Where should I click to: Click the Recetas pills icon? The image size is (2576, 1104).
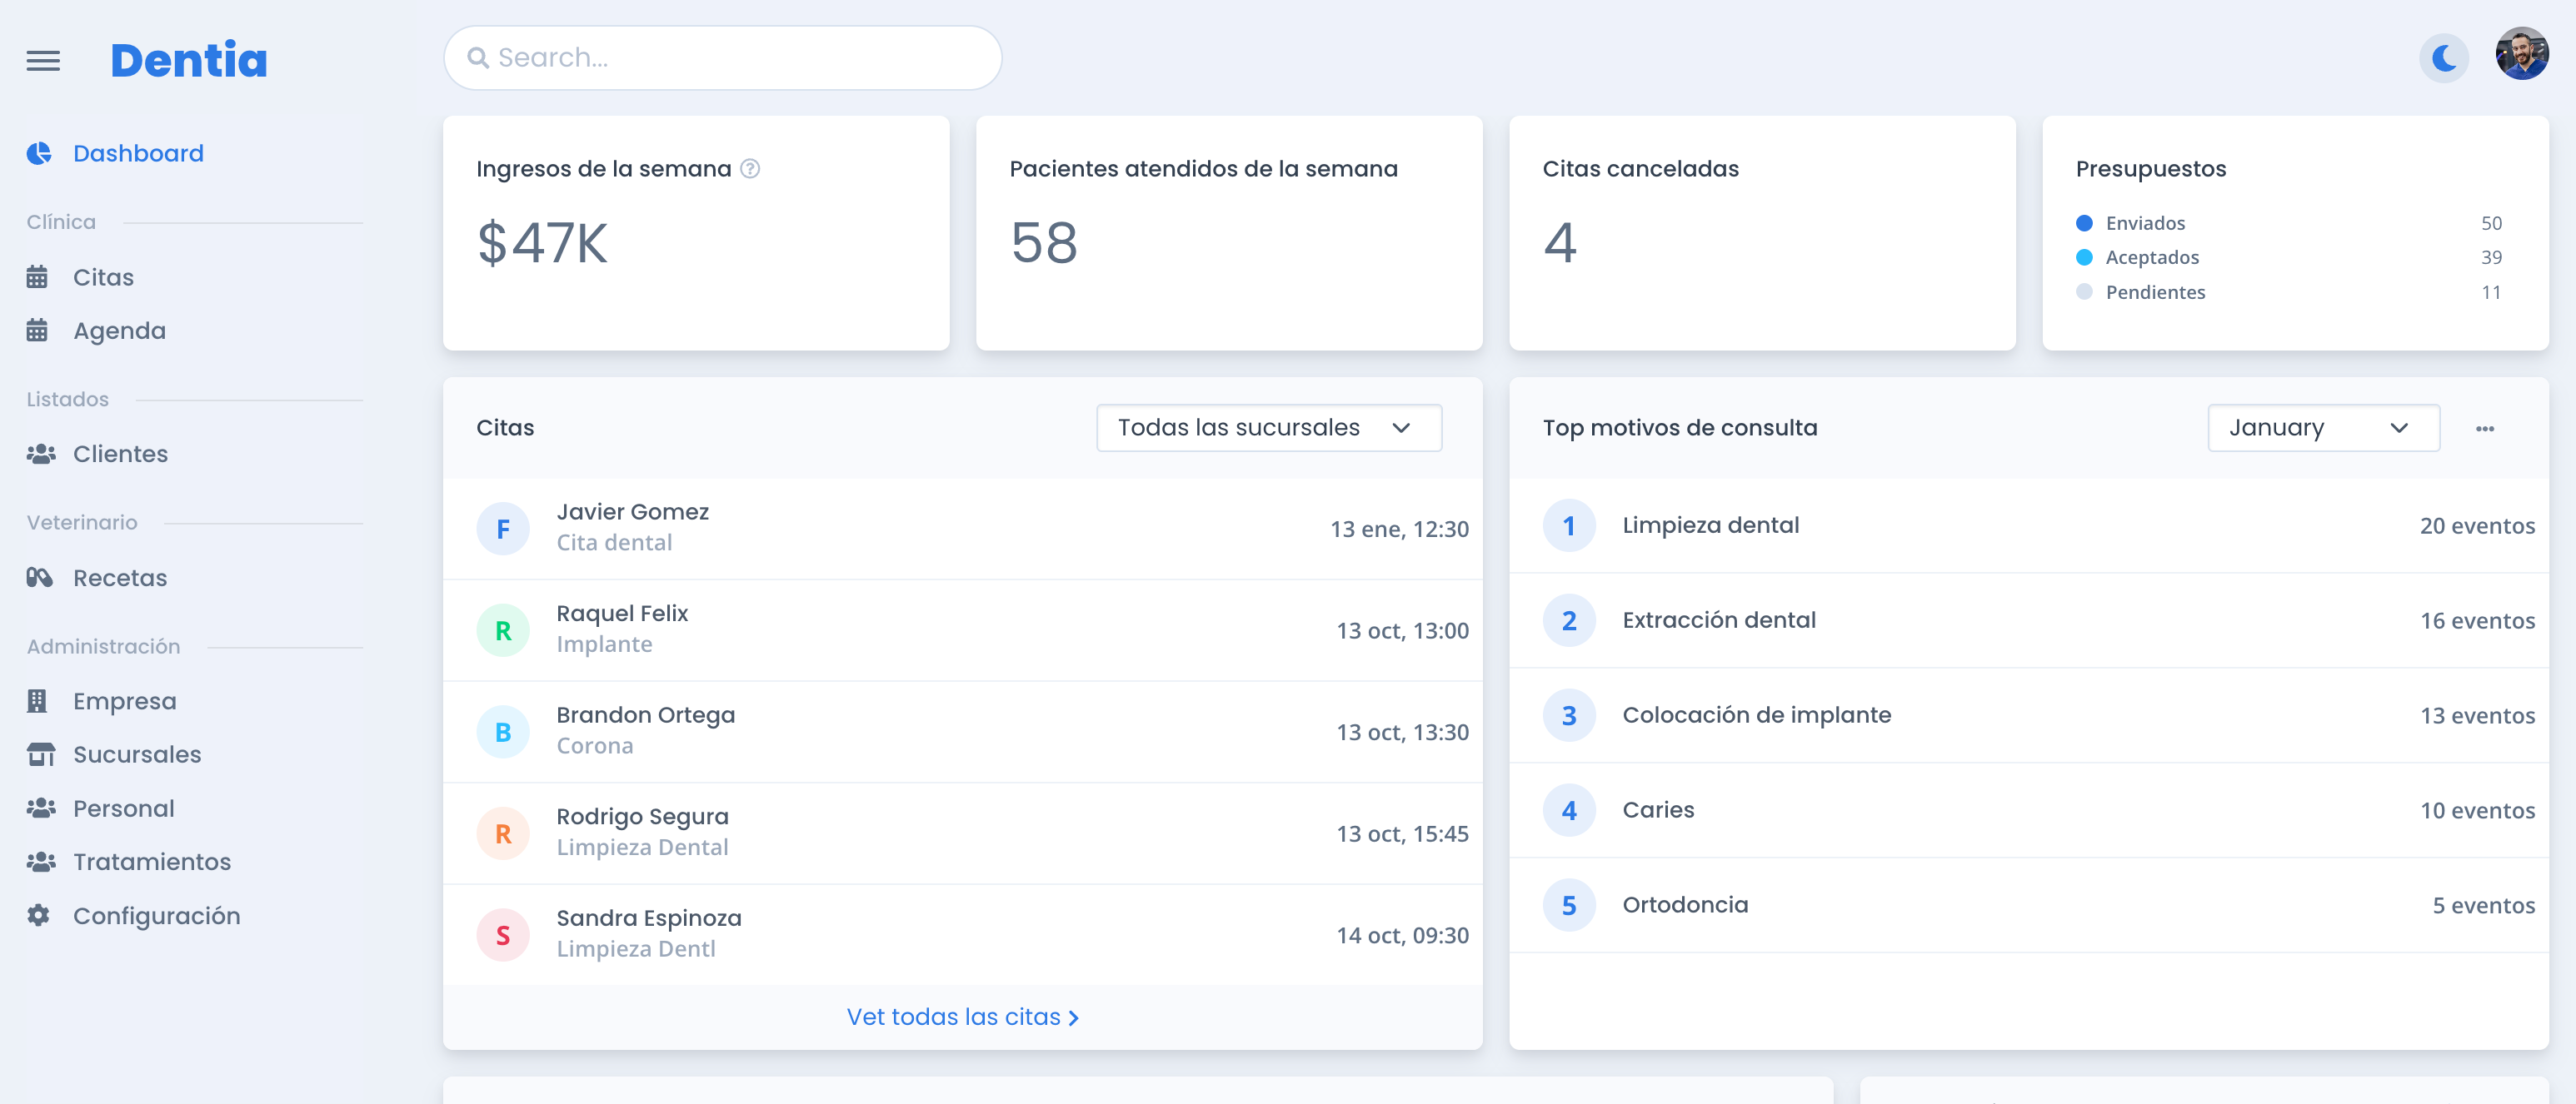(39, 578)
